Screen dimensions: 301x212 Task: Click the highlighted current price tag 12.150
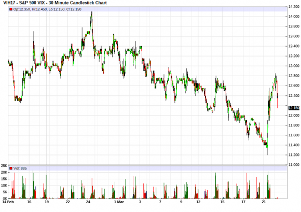(294, 108)
